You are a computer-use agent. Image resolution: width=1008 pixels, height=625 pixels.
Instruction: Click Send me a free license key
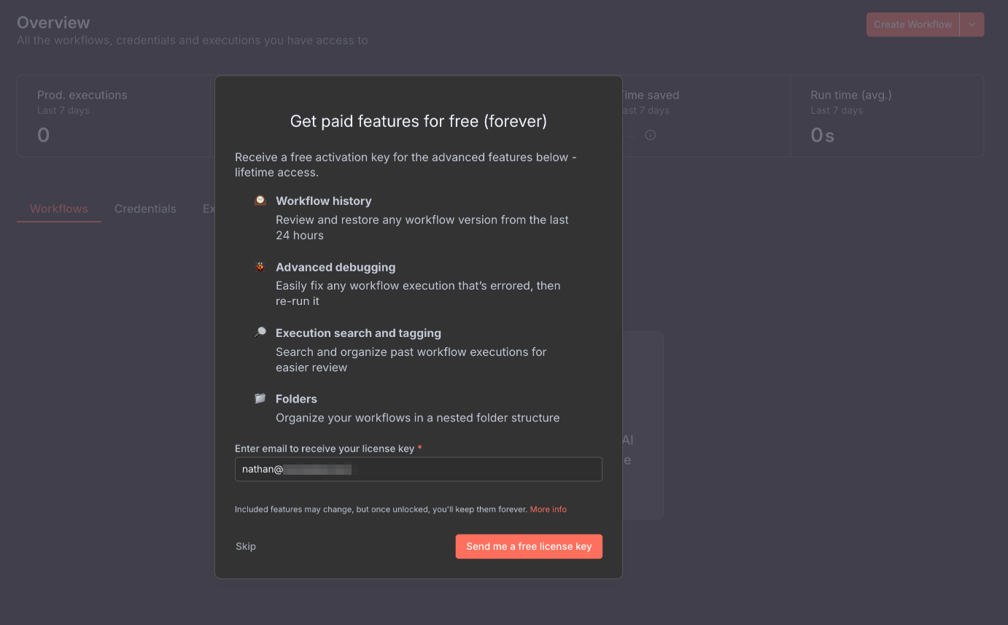(529, 546)
